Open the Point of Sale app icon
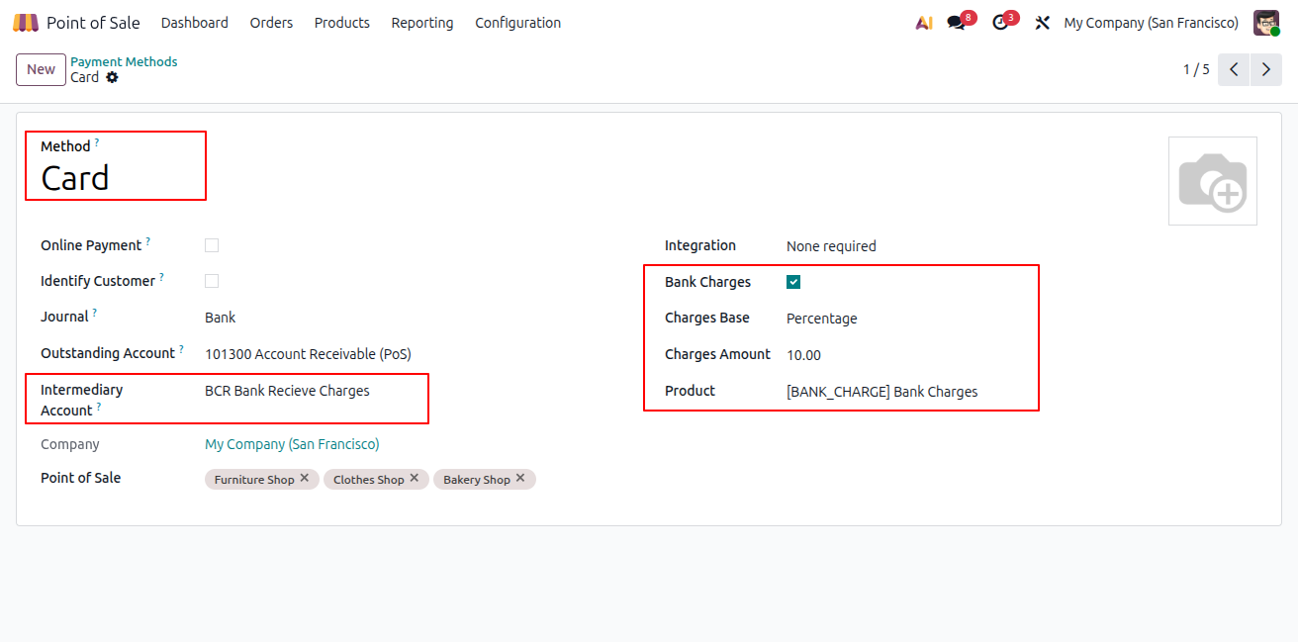1298x642 pixels. 26,22
